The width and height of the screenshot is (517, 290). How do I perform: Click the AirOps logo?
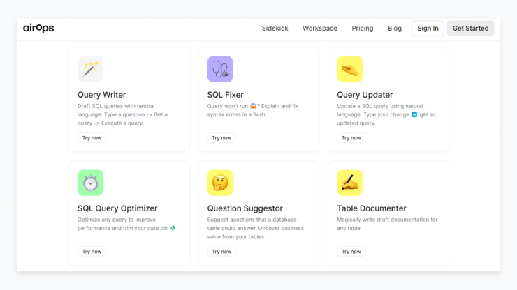38,28
